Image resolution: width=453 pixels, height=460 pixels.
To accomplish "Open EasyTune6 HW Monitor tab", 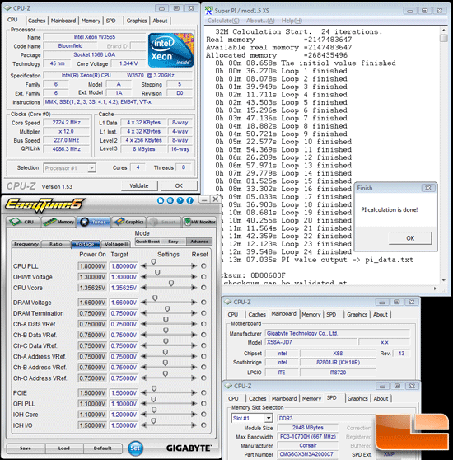I will coord(200,222).
